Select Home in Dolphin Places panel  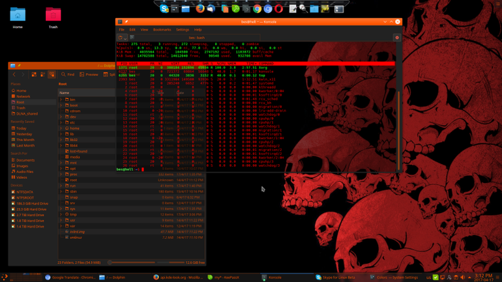pos(33,91)
